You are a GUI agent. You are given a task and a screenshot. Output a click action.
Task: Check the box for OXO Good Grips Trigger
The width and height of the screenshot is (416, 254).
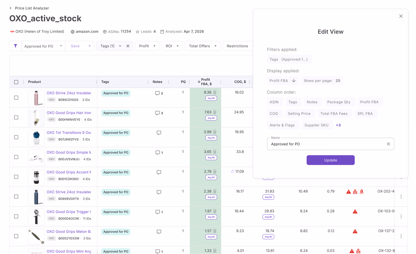(x=16, y=216)
